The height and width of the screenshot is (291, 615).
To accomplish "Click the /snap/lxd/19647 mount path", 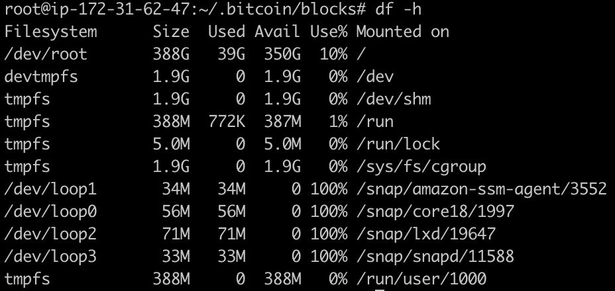I will click(x=426, y=234).
